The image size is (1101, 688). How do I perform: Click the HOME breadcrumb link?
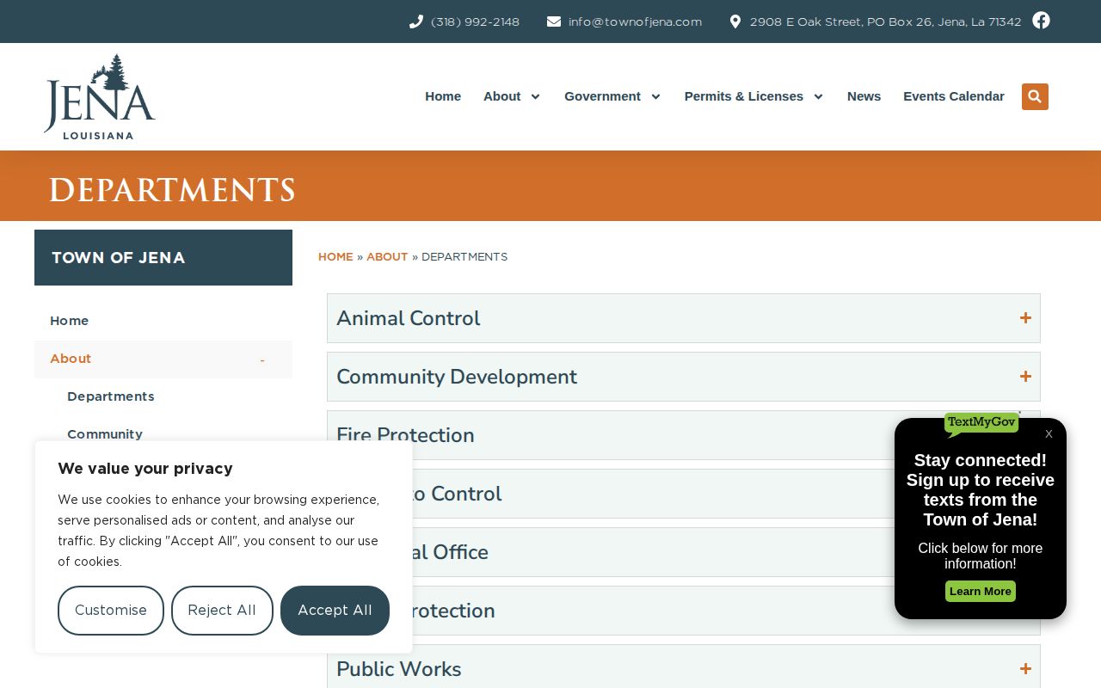click(335, 257)
